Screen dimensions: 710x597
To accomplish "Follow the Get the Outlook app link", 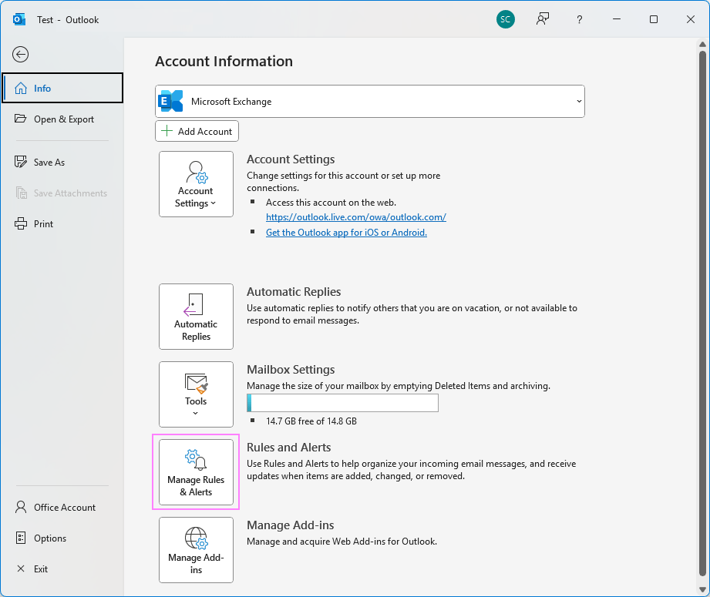I will pos(346,233).
